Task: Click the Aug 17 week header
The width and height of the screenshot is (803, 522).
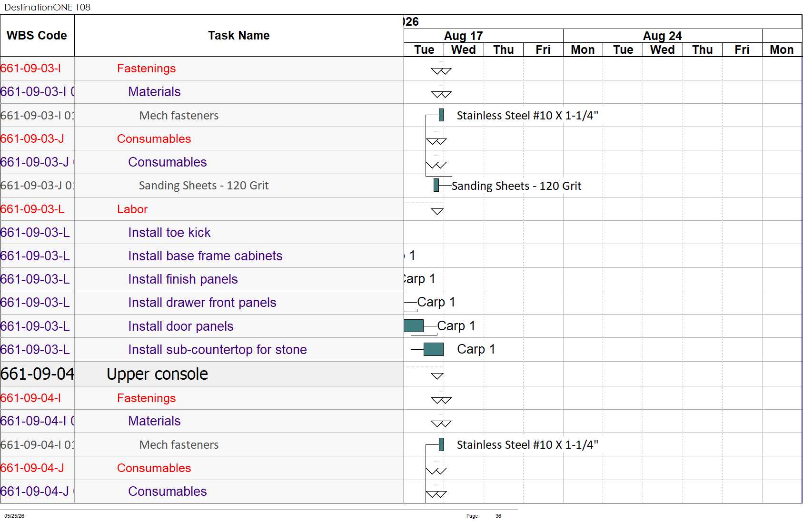Action: click(463, 36)
